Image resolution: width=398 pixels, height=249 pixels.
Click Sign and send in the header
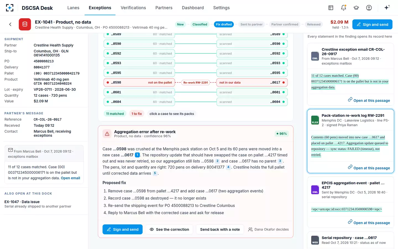[372, 24]
